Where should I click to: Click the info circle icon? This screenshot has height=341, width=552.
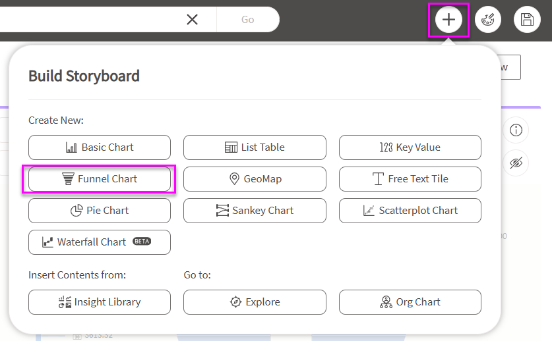(x=516, y=130)
